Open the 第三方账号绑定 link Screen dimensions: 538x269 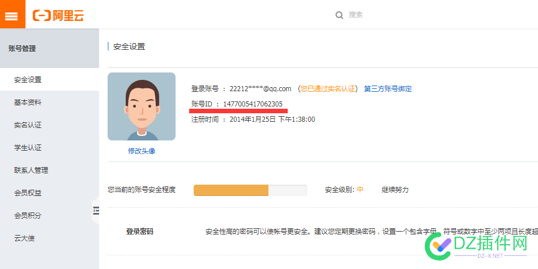coord(388,89)
